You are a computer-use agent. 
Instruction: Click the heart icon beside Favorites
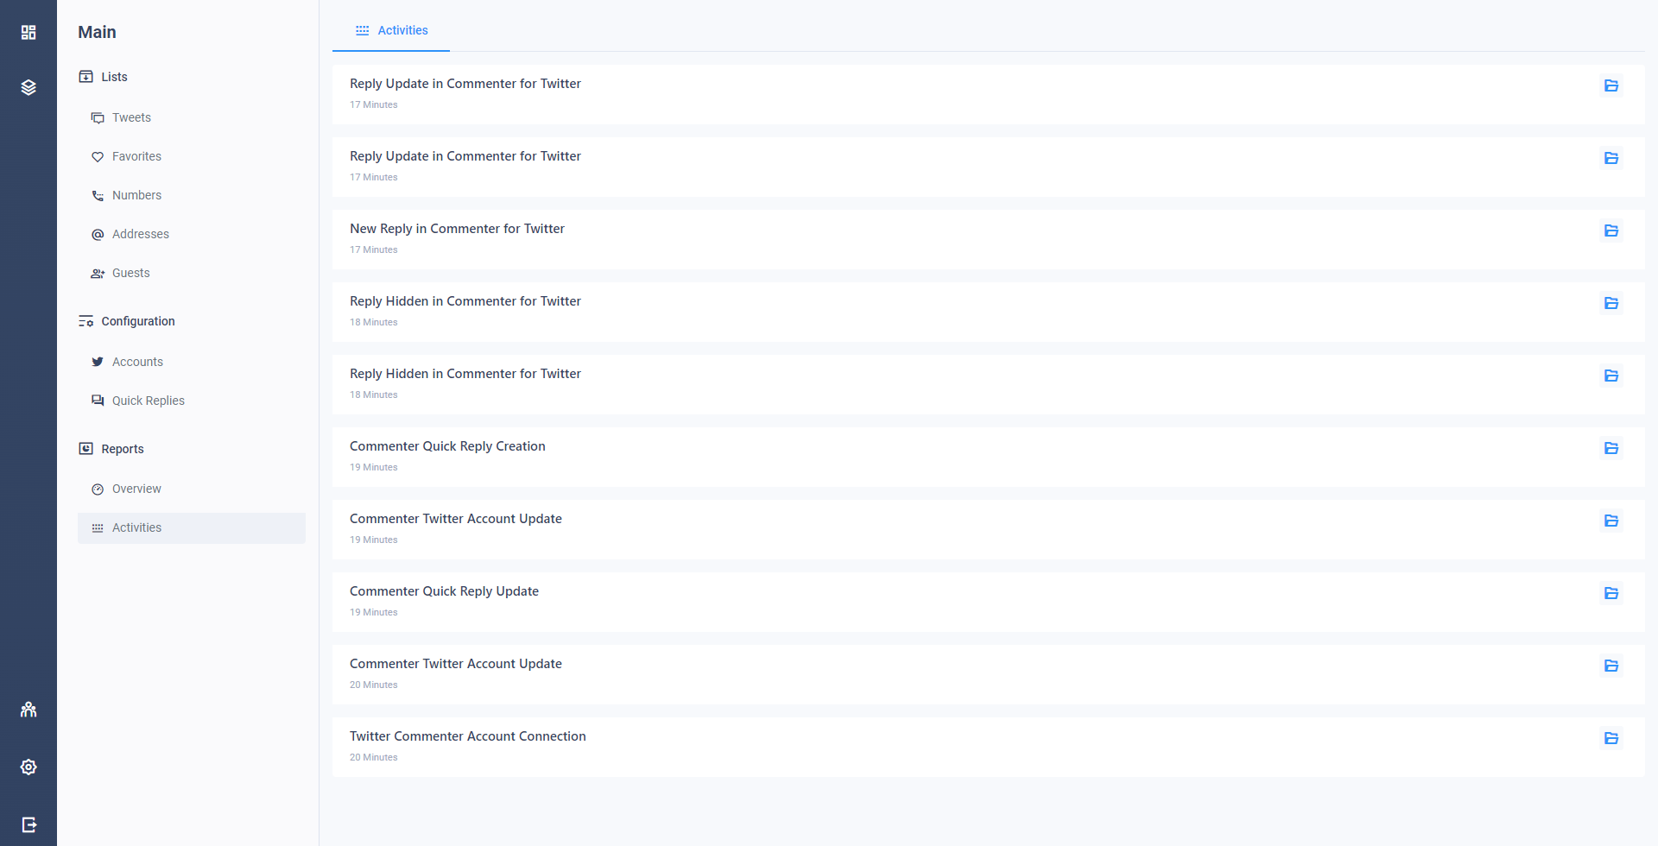point(98,157)
